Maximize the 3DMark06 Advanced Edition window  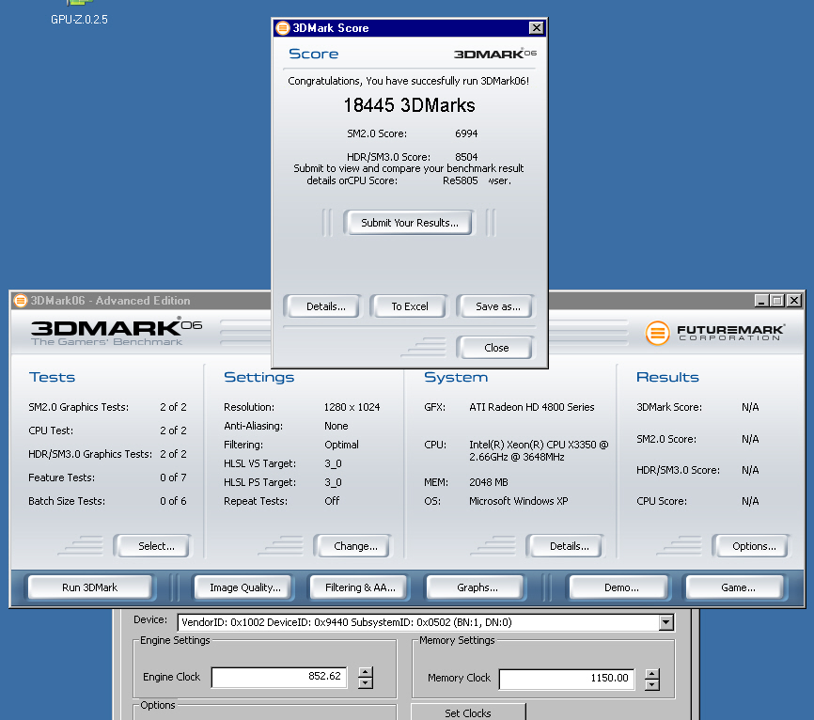pos(777,301)
